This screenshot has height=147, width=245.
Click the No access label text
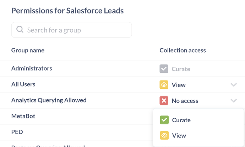(185, 101)
